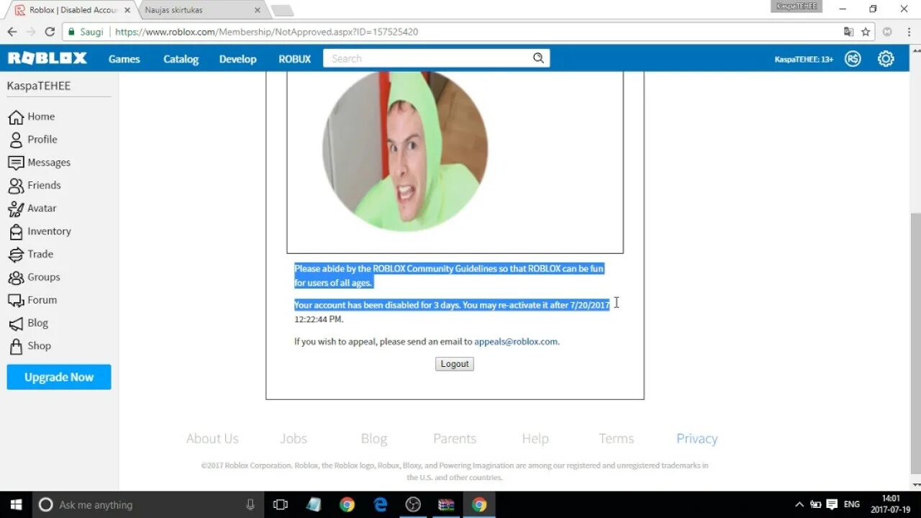Click the browser address bar URL
Image resolution: width=921 pixels, height=518 pixels.
(266, 32)
